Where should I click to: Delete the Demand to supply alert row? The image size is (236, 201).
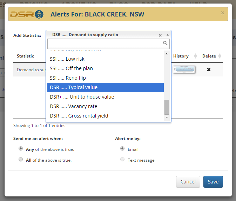[x=209, y=69]
